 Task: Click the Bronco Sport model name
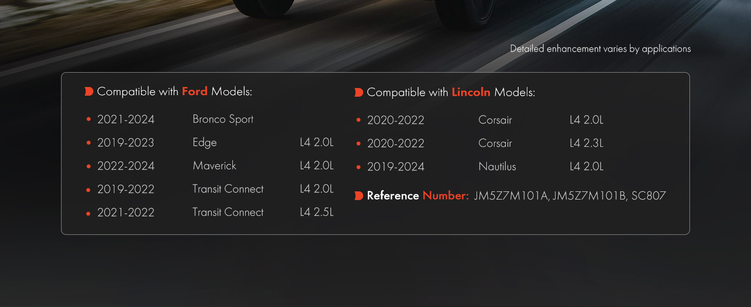pos(223,119)
